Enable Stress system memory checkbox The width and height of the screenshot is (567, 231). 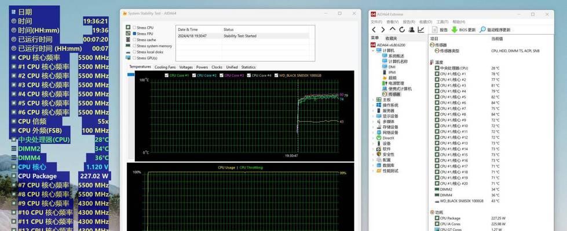(x=134, y=46)
